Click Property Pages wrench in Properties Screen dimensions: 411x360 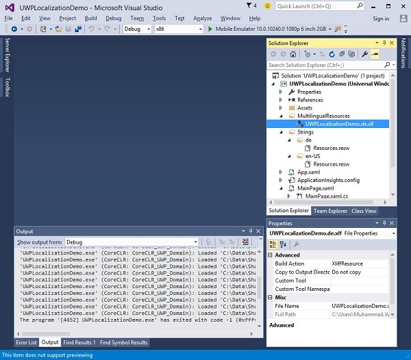point(296,244)
